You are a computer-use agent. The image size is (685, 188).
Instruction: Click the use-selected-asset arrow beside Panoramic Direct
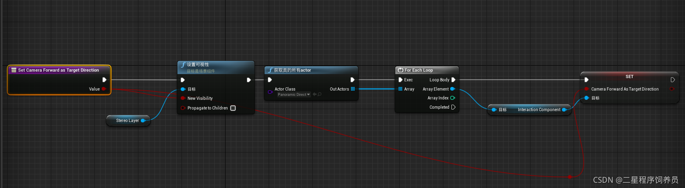(x=315, y=95)
